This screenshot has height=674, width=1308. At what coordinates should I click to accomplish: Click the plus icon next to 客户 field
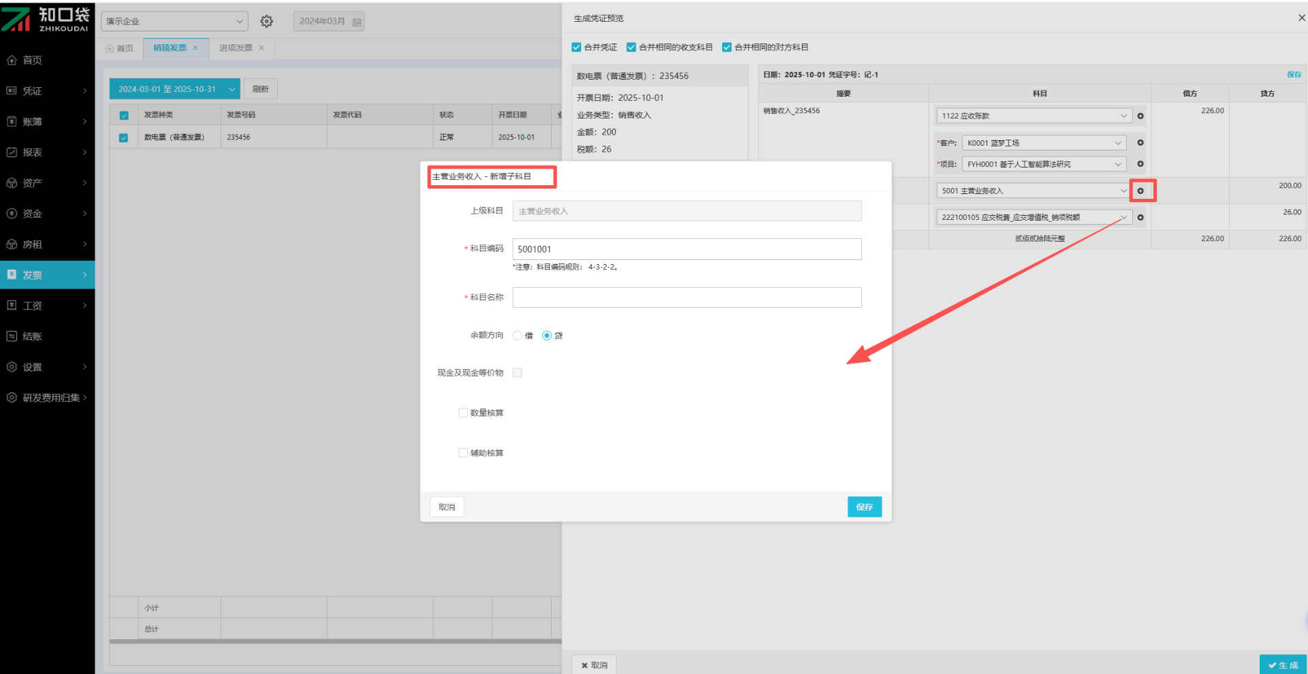[x=1140, y=143]
